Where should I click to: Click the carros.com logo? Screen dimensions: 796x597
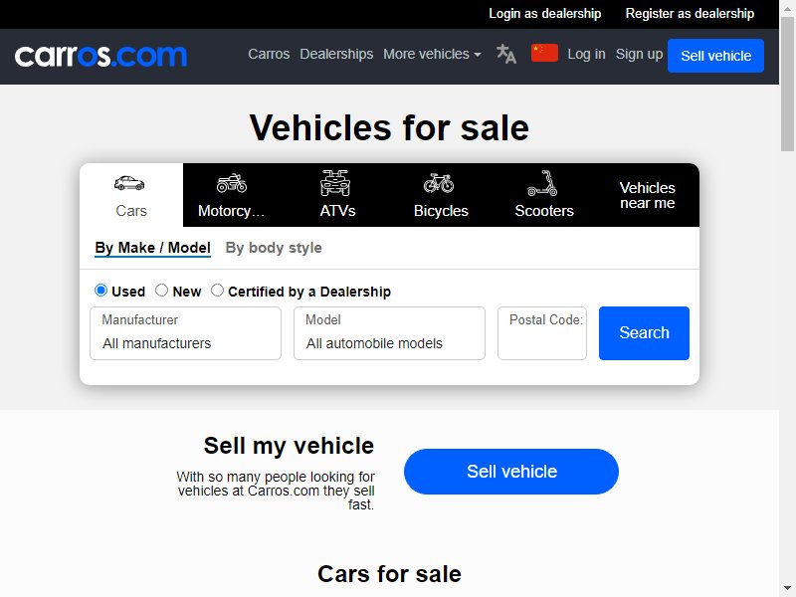pos(100,56)
